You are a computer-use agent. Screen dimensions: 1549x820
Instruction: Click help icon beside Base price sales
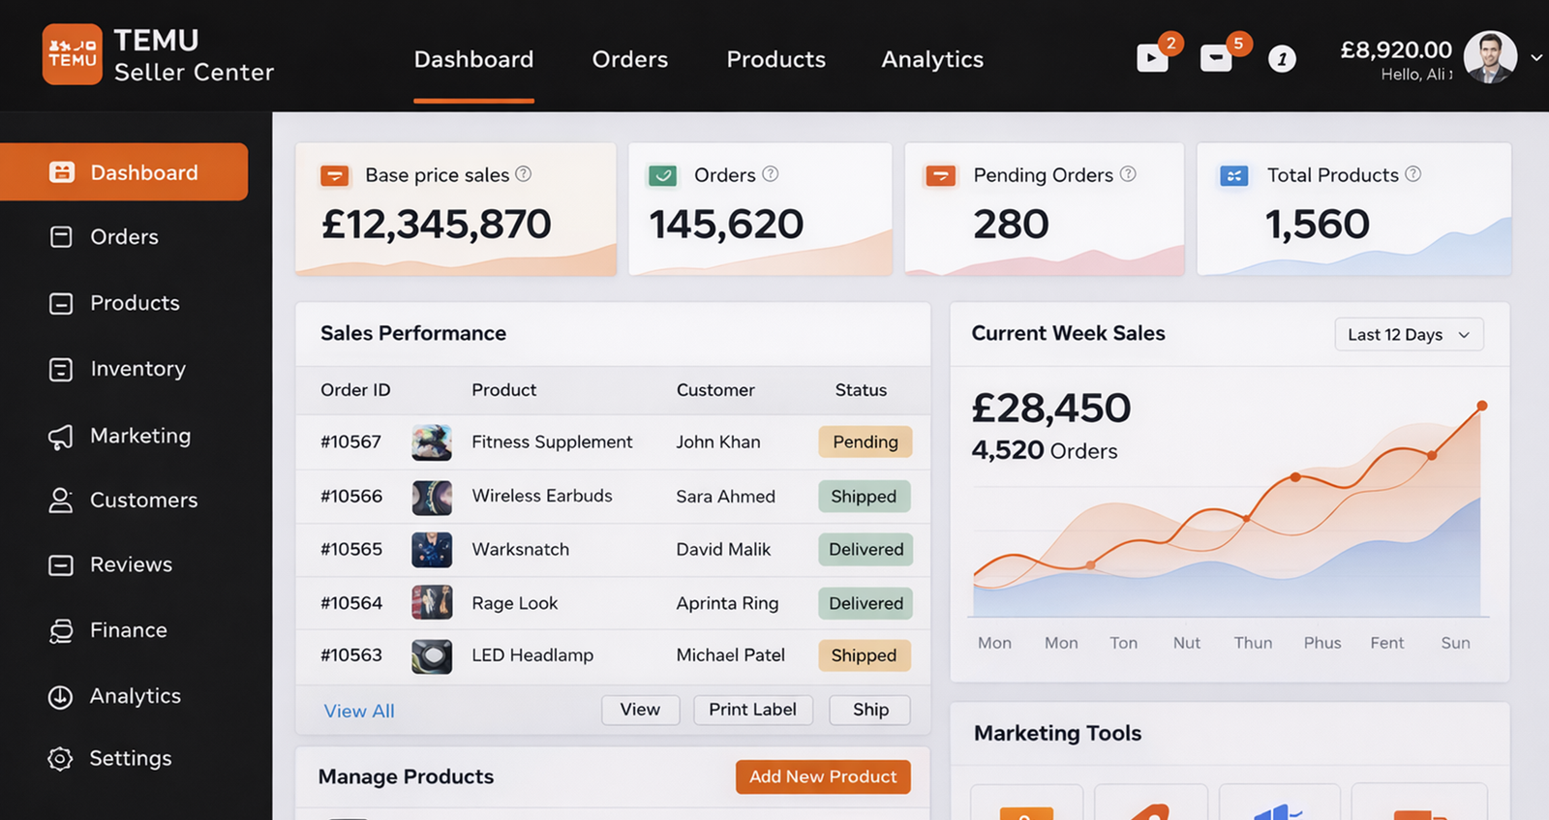point(524,174)
